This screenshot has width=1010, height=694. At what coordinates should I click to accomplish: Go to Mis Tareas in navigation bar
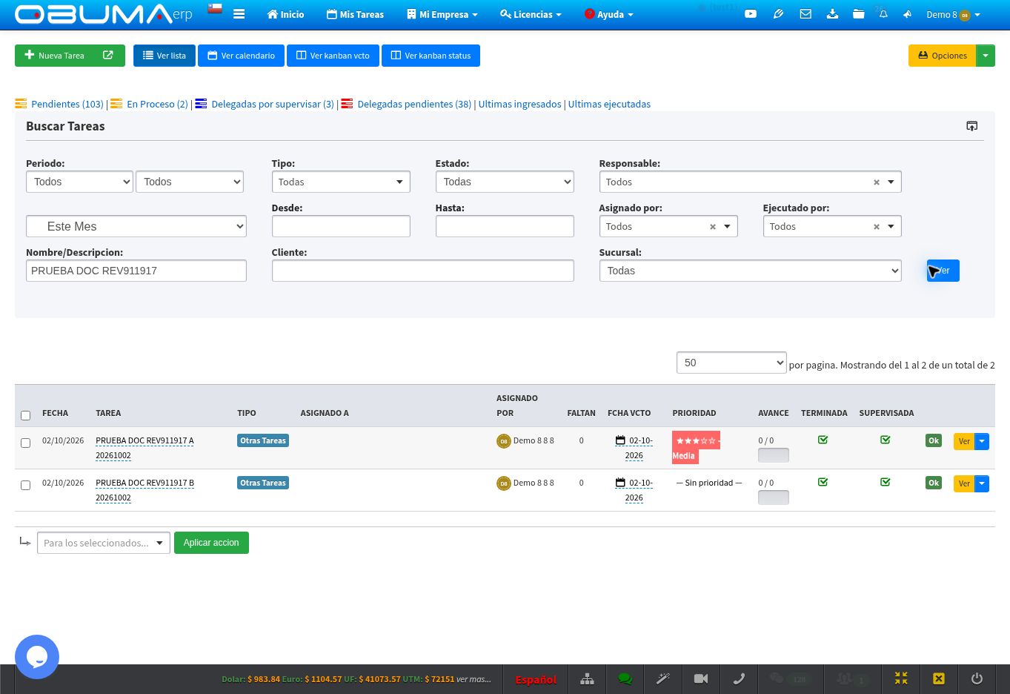click(x=355, y=14)
